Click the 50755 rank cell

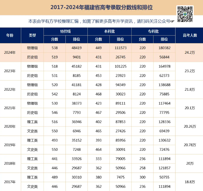point(164,177)
